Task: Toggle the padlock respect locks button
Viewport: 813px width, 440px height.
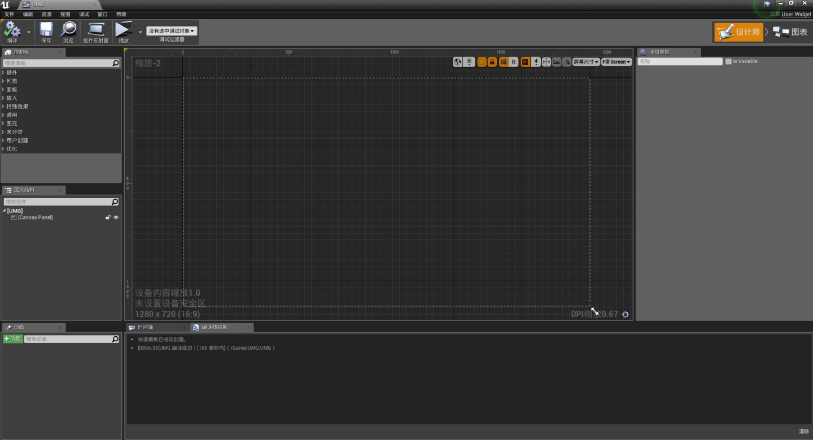Action: [x=492, y=62]
